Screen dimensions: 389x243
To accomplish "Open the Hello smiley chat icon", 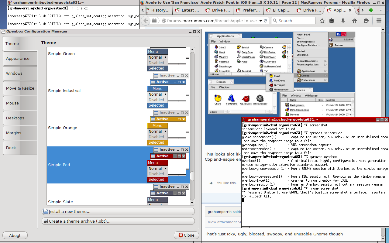I will tap(366, 21).
